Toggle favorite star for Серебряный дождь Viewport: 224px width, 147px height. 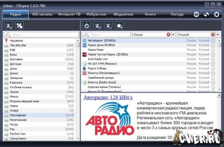[213, 78]
